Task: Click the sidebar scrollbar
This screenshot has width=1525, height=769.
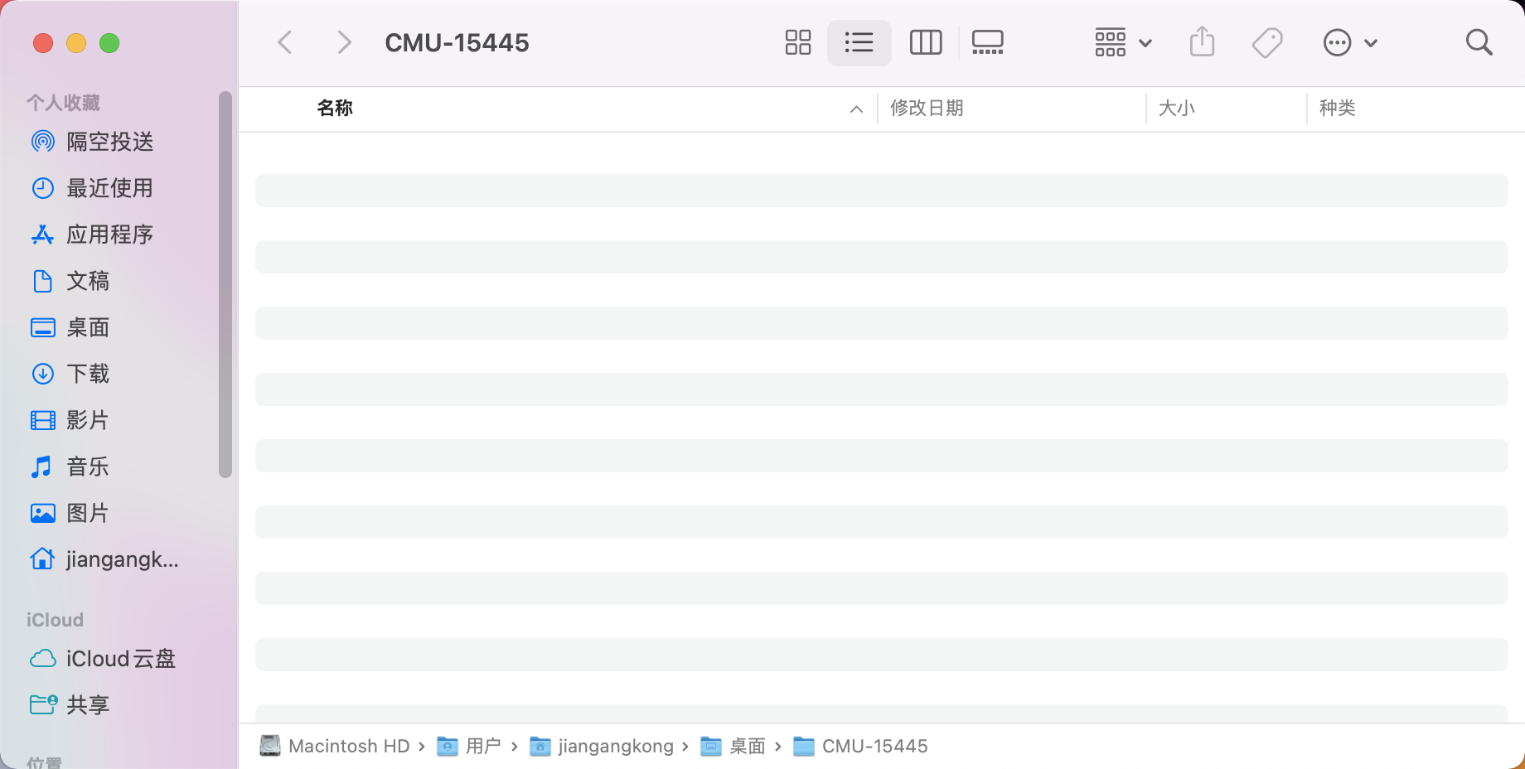Action: pyautogui.click(x=225, y=284)
